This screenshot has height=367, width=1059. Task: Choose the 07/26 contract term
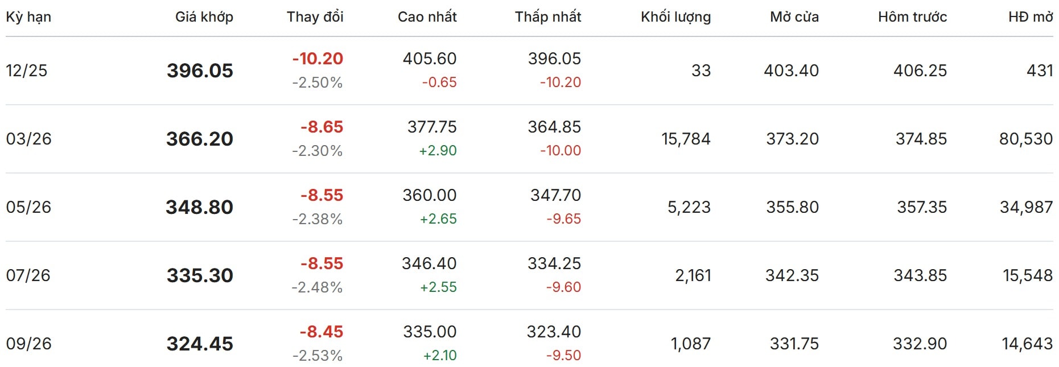click(x=28, y=275)
